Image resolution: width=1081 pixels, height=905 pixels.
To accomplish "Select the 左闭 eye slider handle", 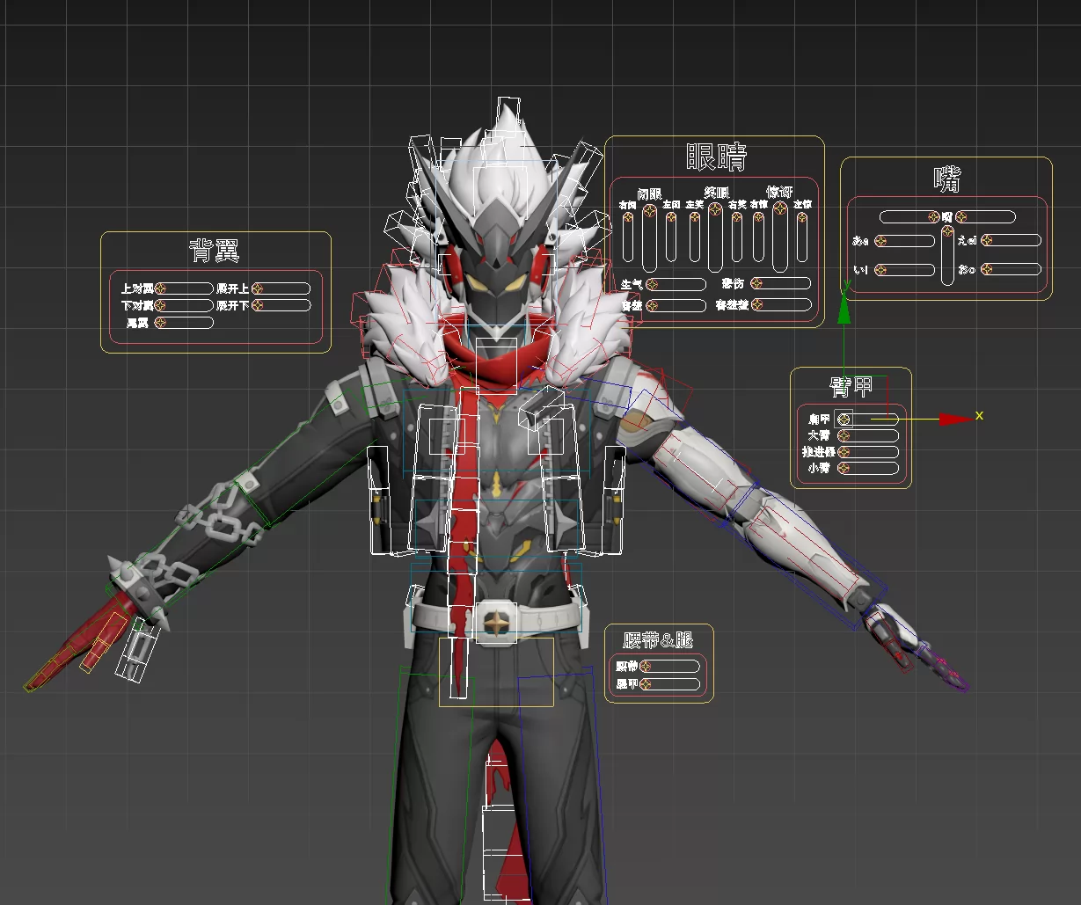I will pyautogui.click(x=671, y=217).
